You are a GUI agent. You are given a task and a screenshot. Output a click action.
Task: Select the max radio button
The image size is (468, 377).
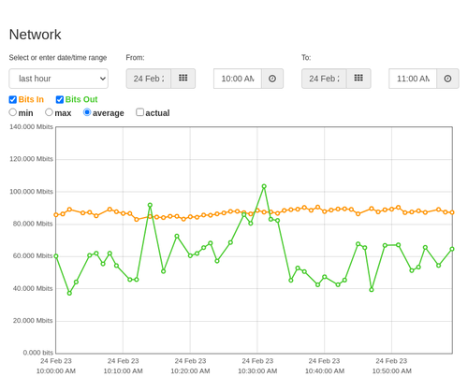[49, 112]
